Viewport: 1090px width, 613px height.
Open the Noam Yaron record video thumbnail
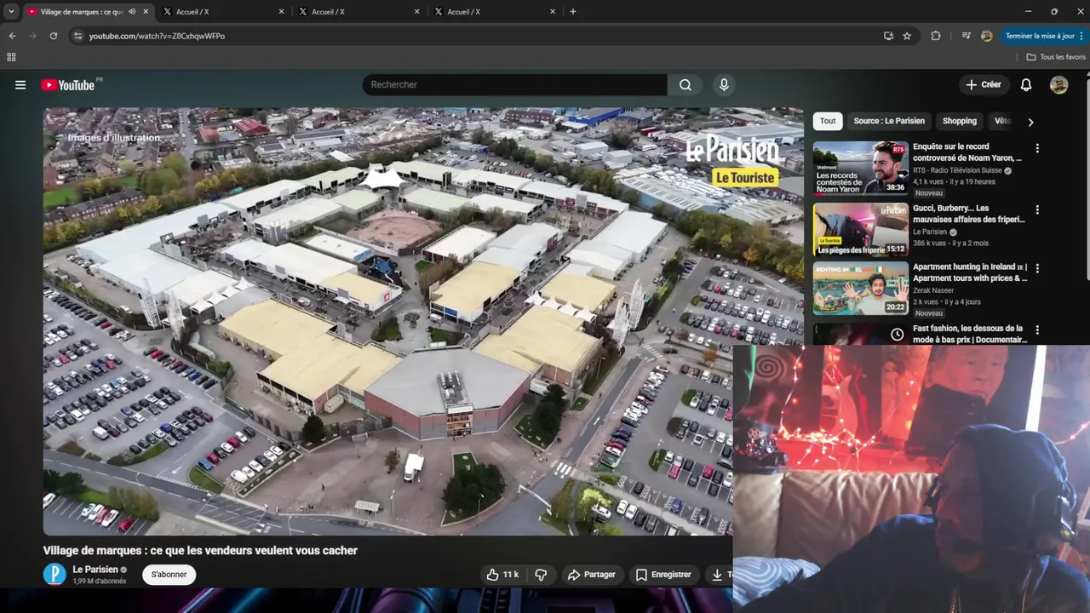click(x=860, y=169)
